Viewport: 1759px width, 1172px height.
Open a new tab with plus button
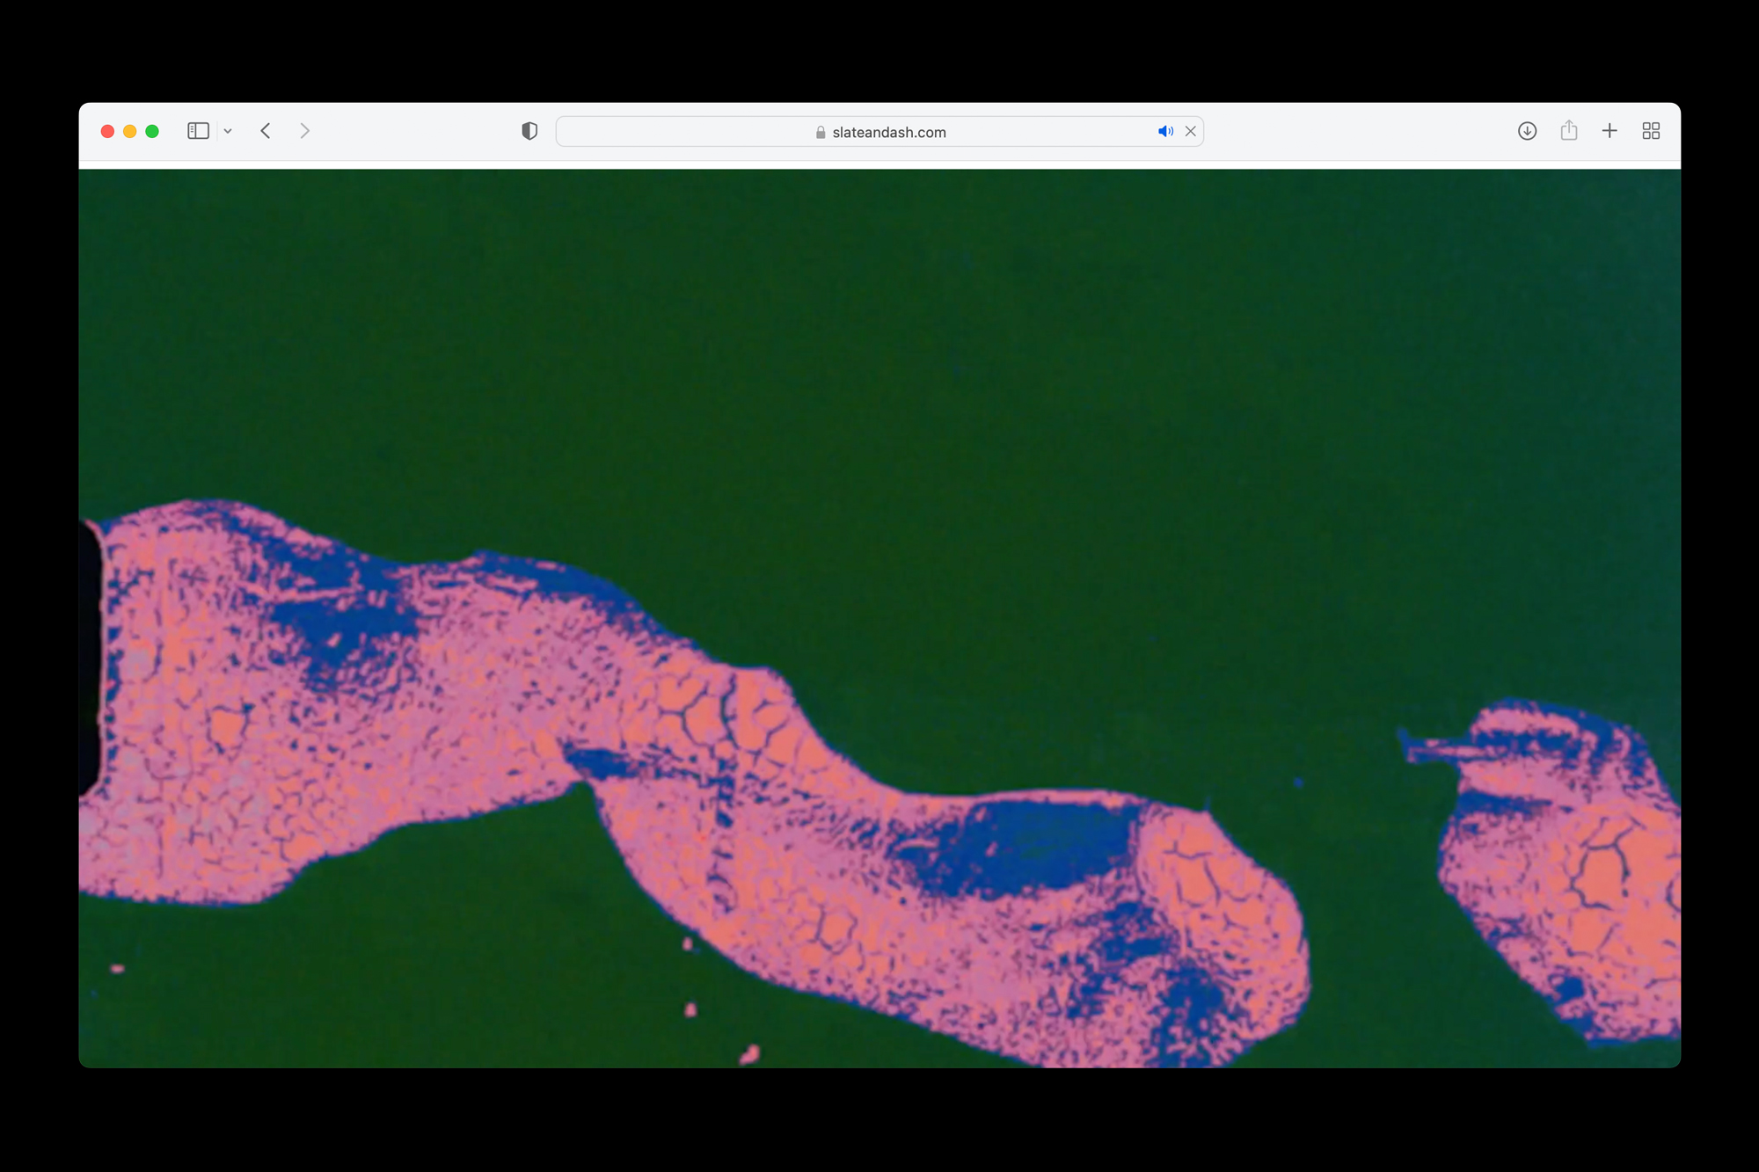pos(1609,131)
